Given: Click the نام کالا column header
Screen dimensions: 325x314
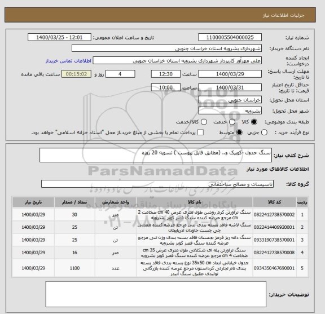Looking at the screenshot, I should coord(195,202).
